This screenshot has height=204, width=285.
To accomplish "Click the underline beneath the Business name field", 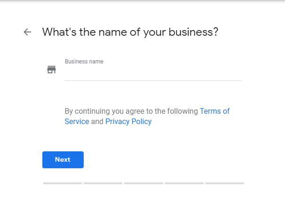I will (x=153, y=80).
